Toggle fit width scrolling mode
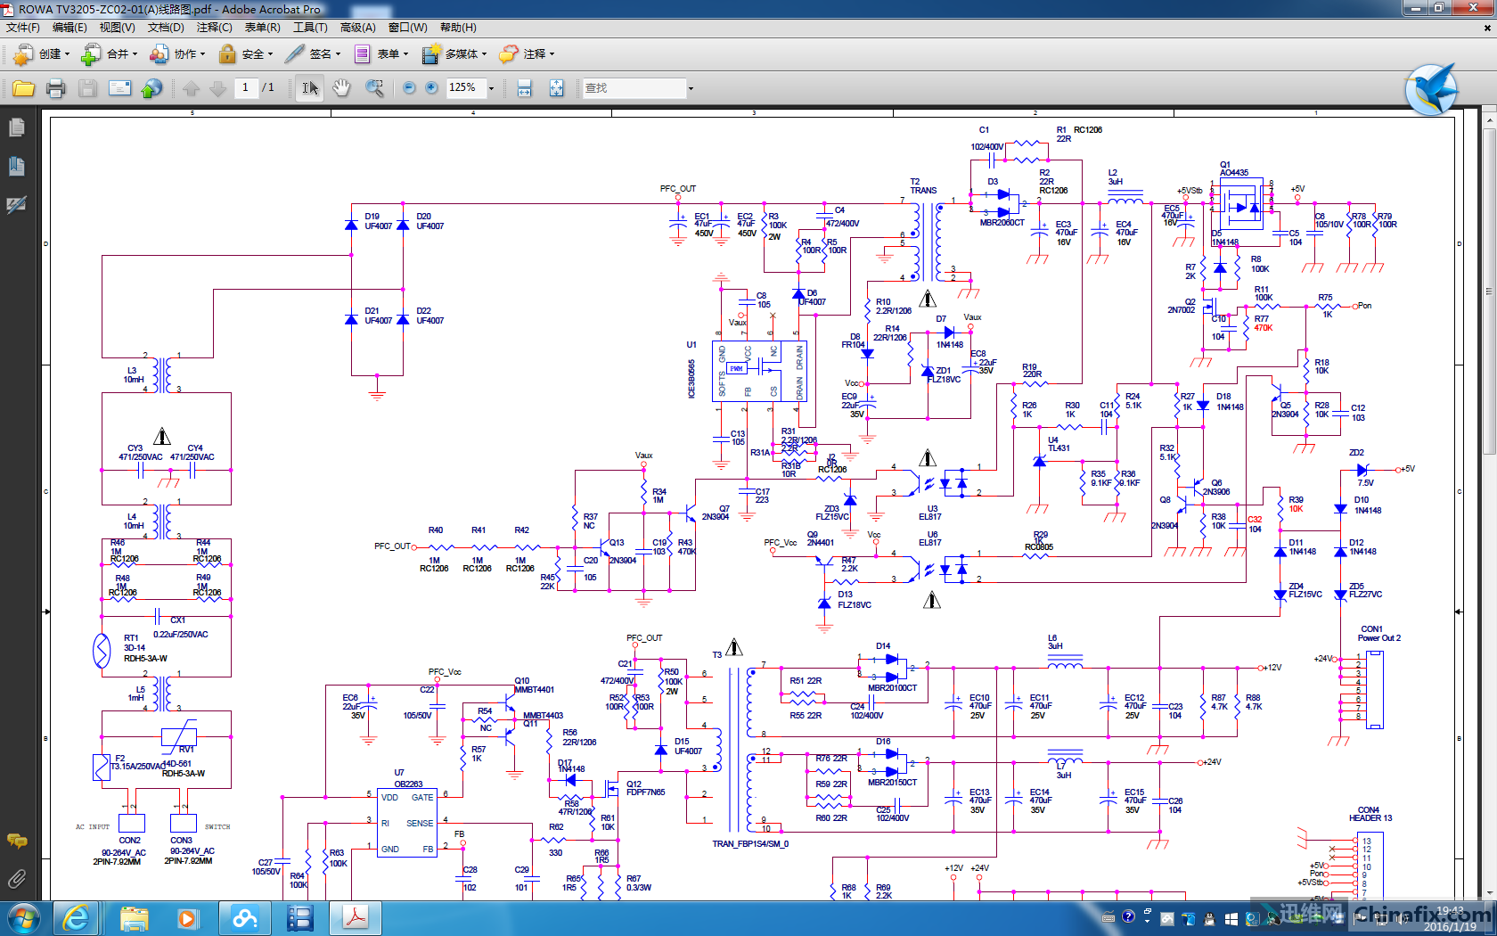This screenshot has height=936, width=1497. [x=525, y=88]
